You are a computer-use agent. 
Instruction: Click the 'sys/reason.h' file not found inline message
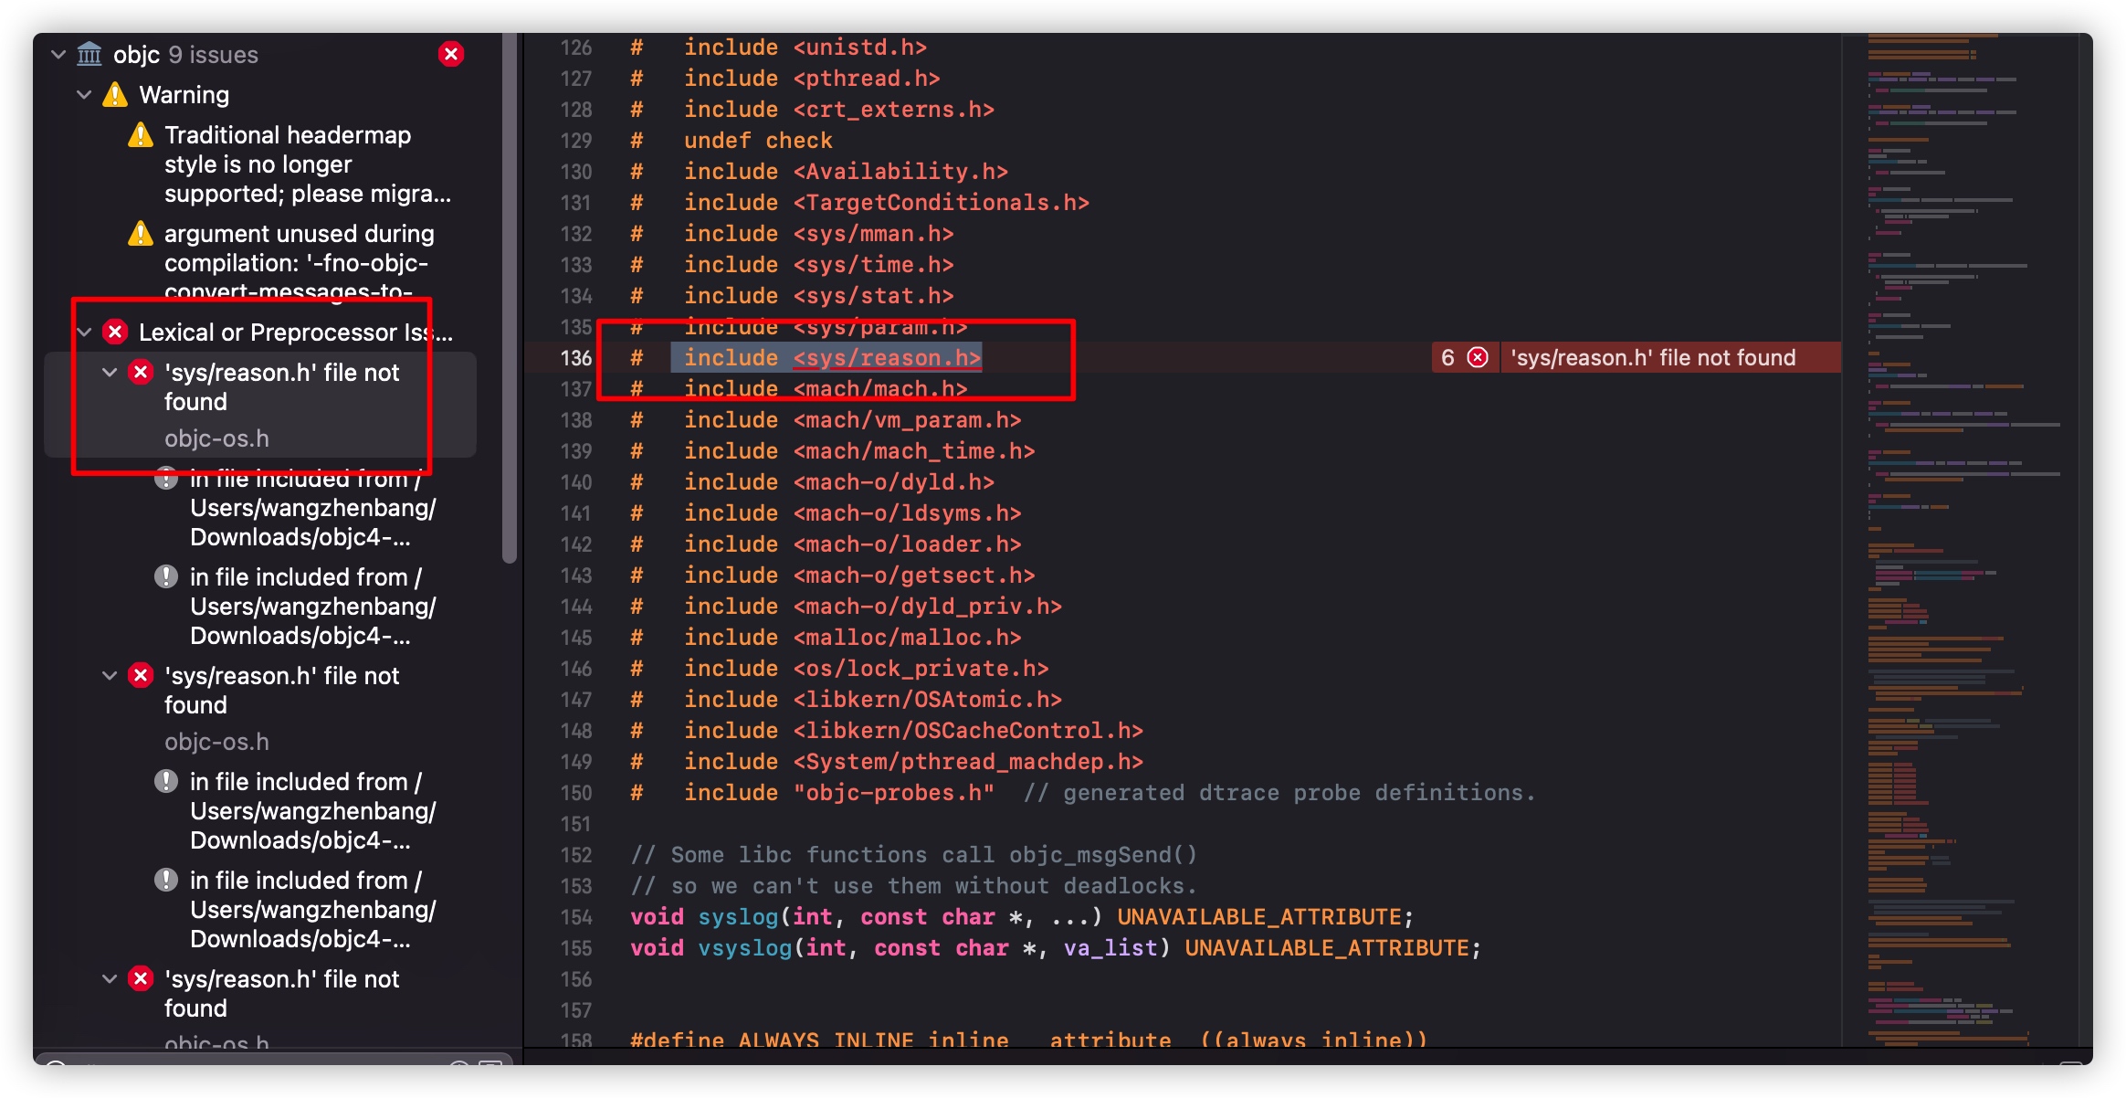tap(1653, 358)
